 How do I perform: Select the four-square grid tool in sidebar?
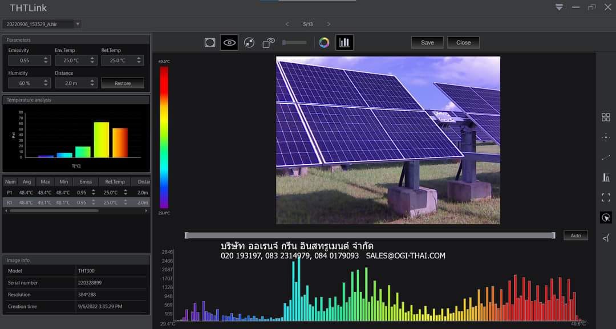(606, 117)
